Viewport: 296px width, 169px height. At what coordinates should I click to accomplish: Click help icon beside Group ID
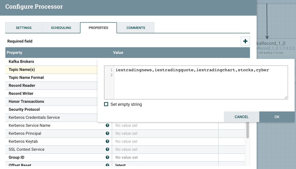pyautogui.click(x=108, y=157)
